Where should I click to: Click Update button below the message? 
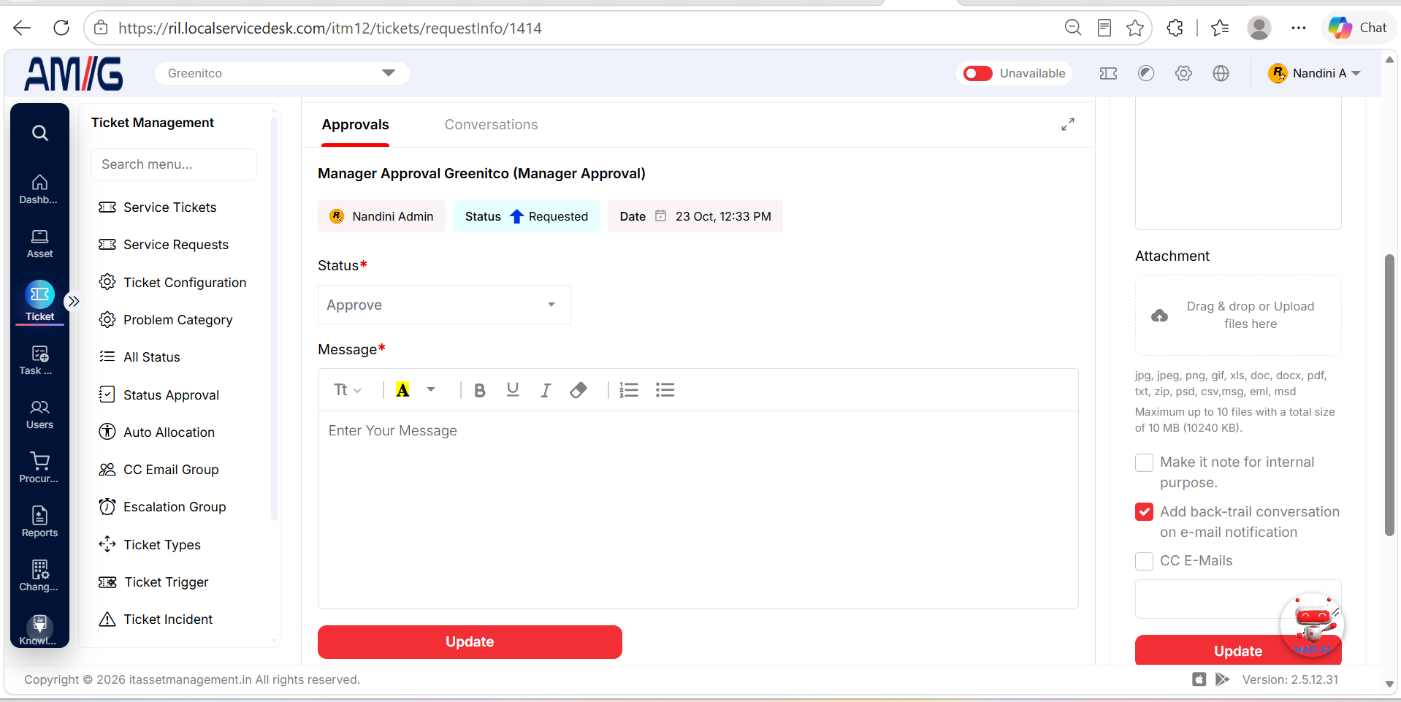point(470,642)
